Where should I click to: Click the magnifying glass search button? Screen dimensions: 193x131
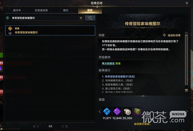point(90,18)
